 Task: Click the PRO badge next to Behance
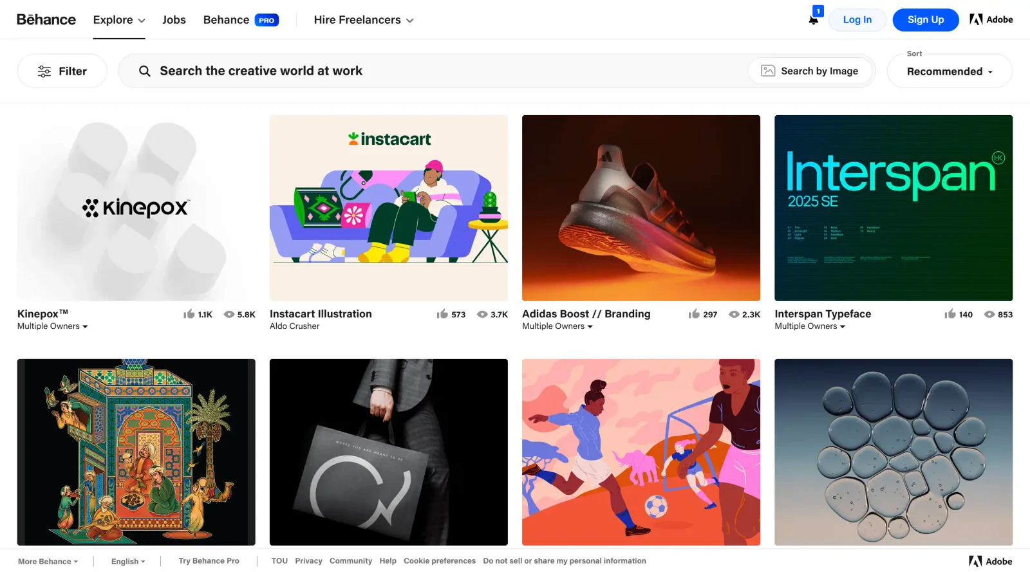tap(267, 20)
